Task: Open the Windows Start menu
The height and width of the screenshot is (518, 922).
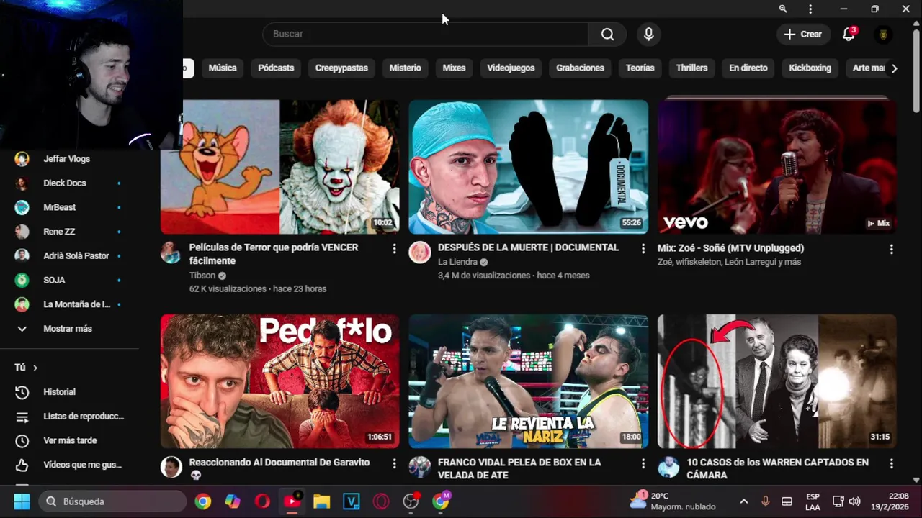Action: pos(22,501)
